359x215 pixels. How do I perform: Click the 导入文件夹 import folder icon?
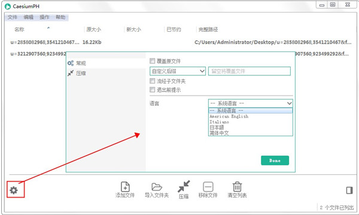click(157, 187)
